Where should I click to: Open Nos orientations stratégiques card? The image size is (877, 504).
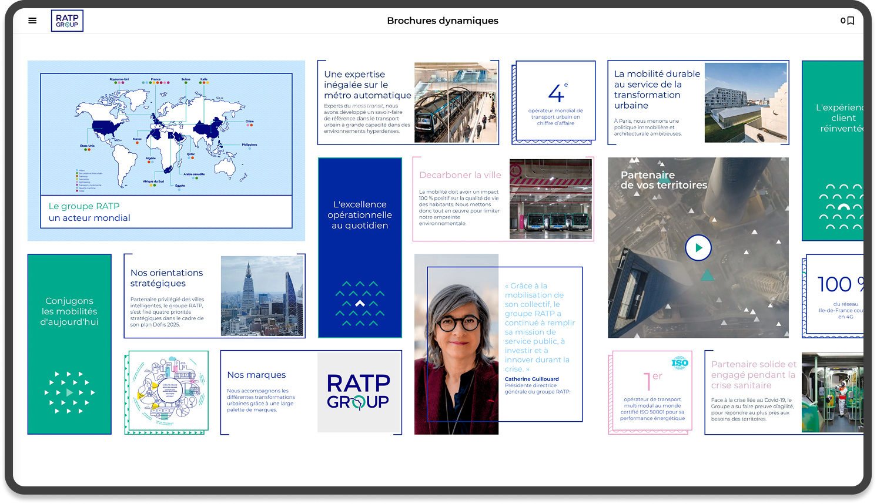coord(214,296)
